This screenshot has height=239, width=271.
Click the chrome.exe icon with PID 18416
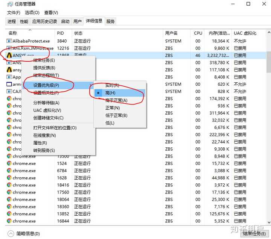[9, 185]
